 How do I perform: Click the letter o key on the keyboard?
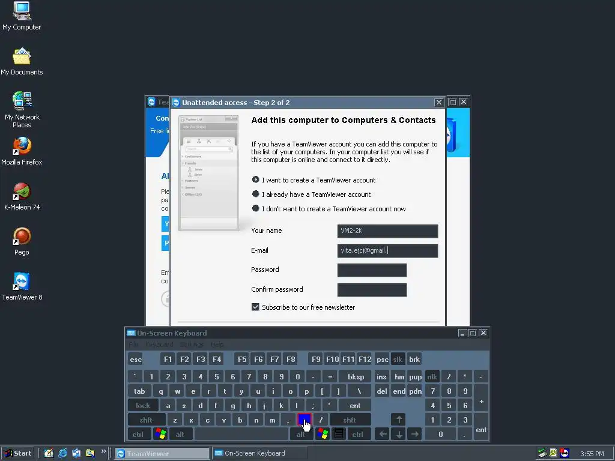[x=290, y=391]
